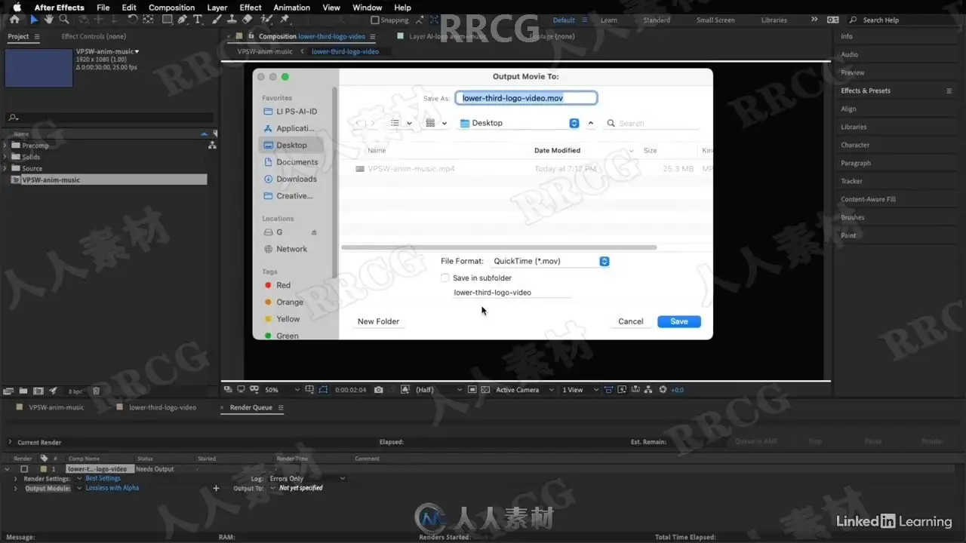Go to the Home screen icon
Viewport: 966px width, 543px height.
(14, 20)
